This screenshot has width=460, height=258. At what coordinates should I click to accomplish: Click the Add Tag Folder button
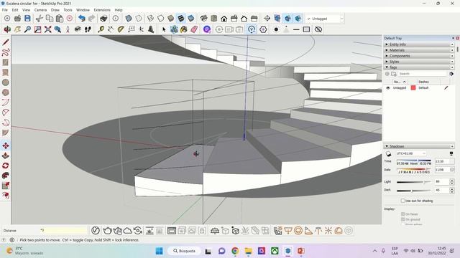(x=394, y=74)
